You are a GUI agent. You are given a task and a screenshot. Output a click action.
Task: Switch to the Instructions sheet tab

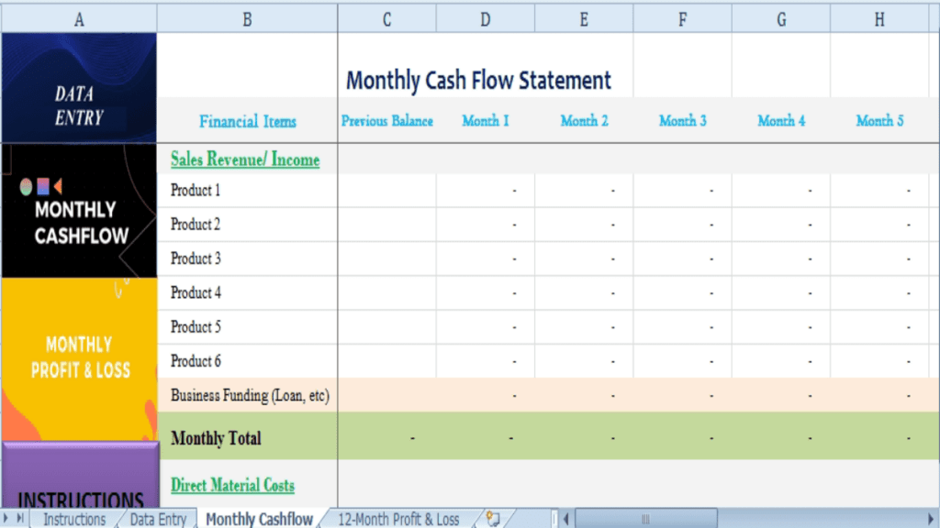[x=74, y=519]
